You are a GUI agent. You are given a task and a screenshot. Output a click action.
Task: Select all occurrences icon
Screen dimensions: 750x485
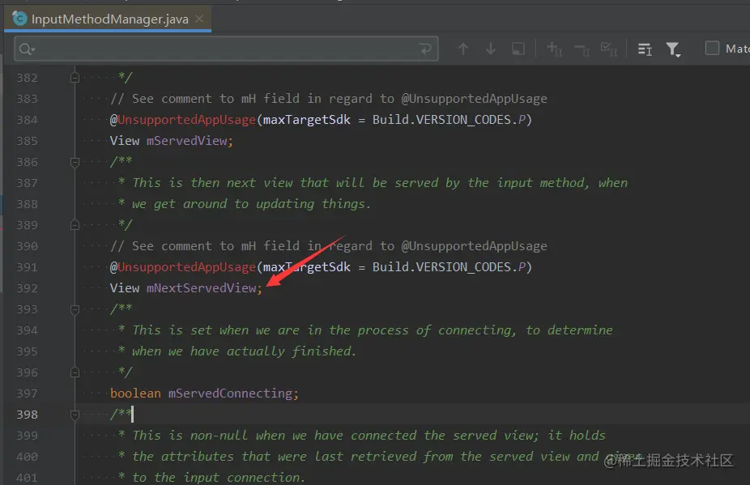[x=609, y=49]
